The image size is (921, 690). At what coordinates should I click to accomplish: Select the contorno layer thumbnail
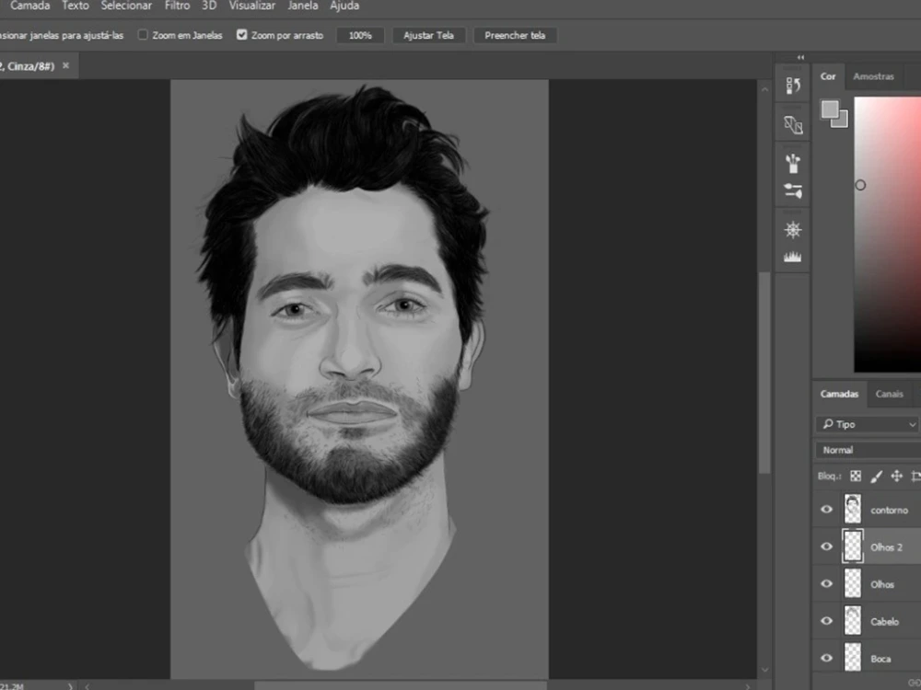coord(853,509)
